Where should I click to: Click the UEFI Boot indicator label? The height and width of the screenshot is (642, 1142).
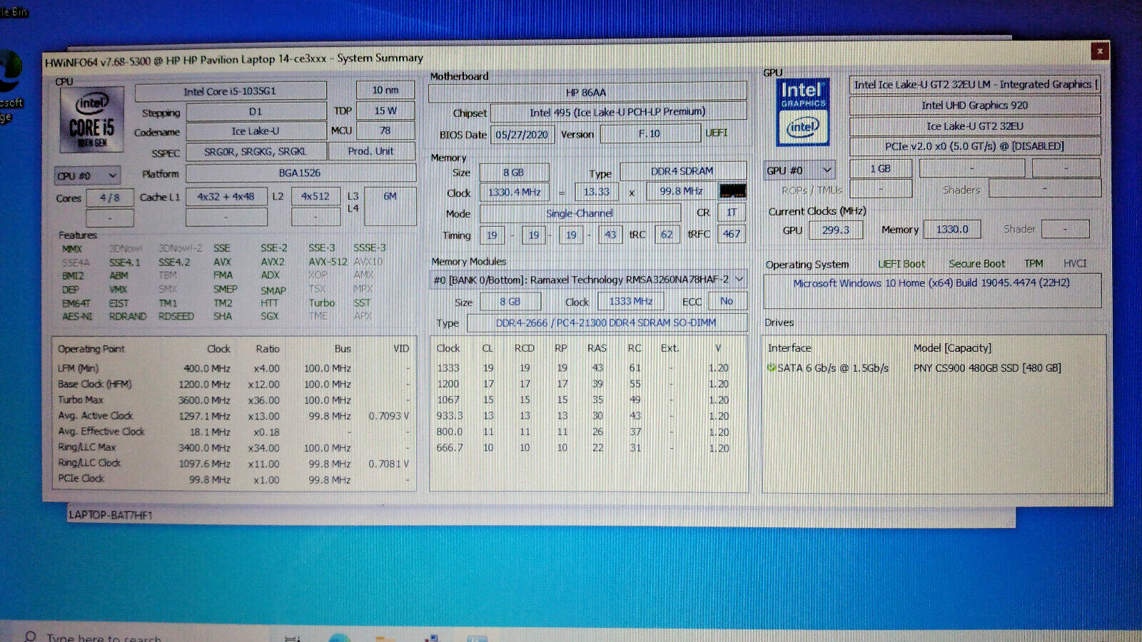(901, 264)
